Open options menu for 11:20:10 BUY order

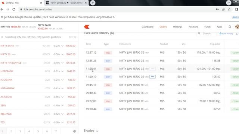coord(153,77)
